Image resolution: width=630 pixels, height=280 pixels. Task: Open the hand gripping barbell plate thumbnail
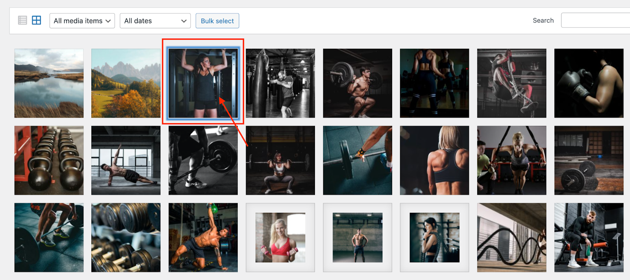(x=358, y=160)
